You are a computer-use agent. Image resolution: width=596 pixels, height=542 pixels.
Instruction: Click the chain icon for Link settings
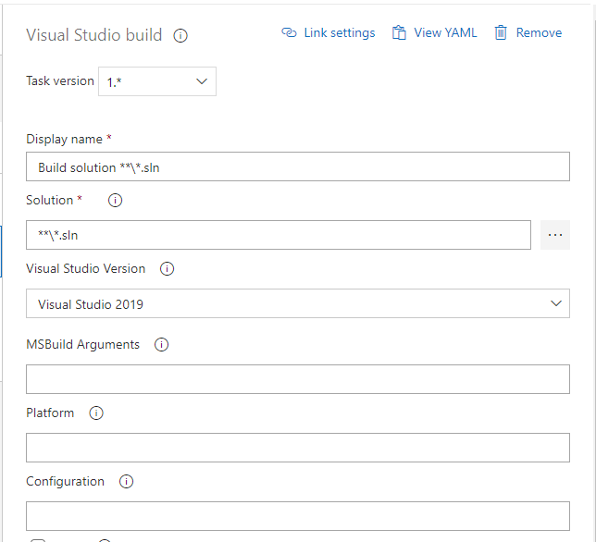(x=289, y=32)
